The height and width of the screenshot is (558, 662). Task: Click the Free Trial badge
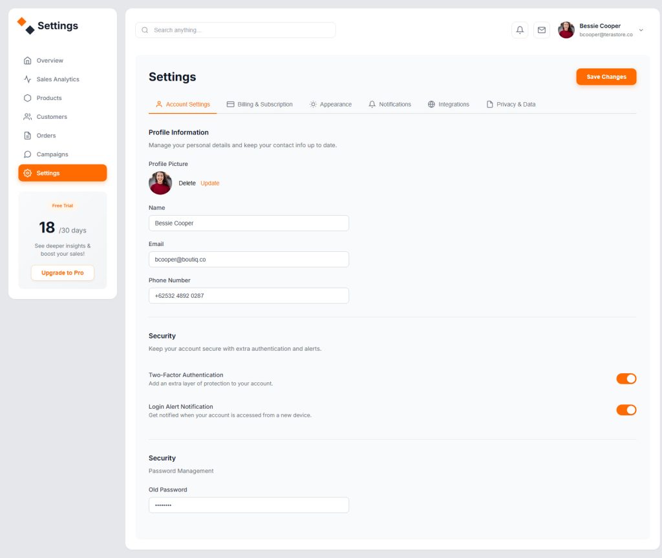coord(63,206)
